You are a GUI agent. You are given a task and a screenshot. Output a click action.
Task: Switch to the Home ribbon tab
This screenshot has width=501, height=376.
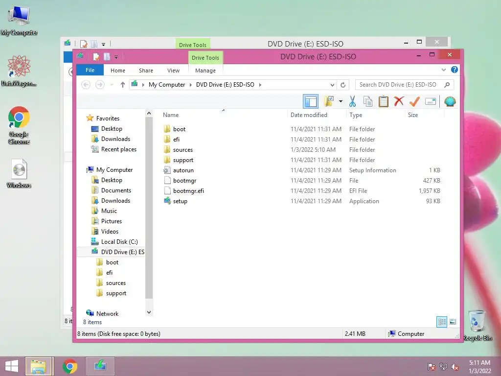click(118, 70)
